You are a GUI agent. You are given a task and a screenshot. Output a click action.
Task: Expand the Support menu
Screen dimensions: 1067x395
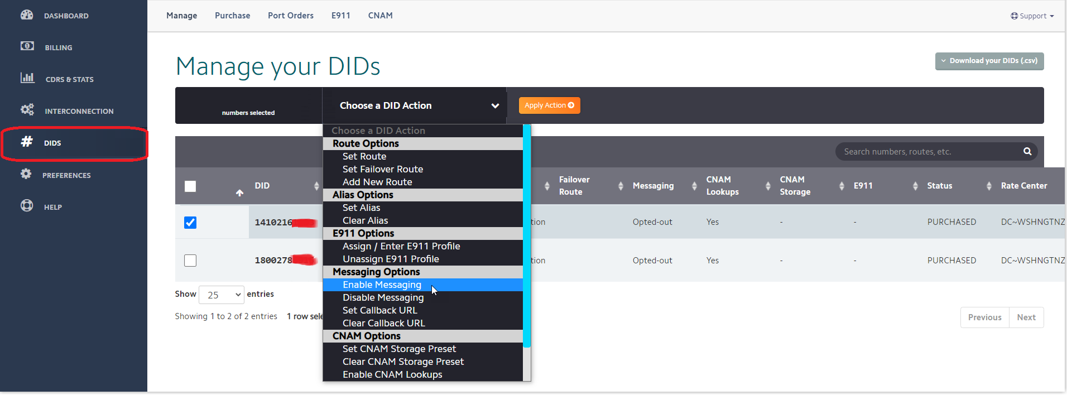tap(1032, 16)
